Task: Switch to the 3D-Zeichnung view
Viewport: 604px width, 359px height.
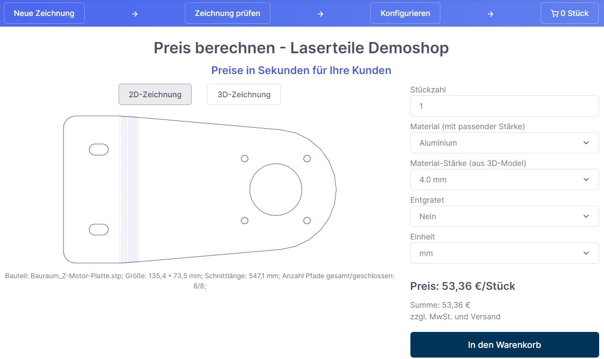Action: click(x=244, y=94)
